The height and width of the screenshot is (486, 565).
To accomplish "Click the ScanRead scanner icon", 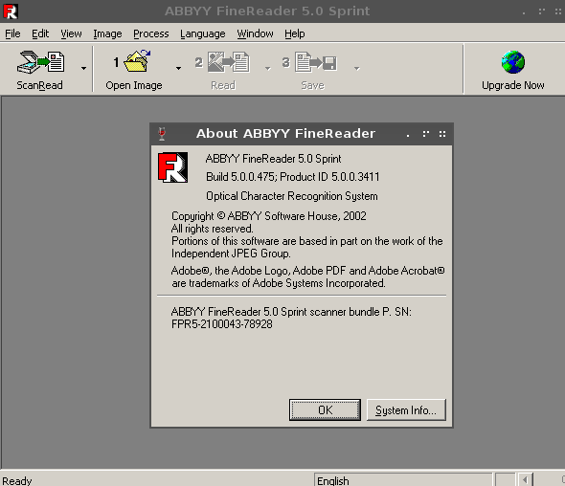I will pos(41,62).
